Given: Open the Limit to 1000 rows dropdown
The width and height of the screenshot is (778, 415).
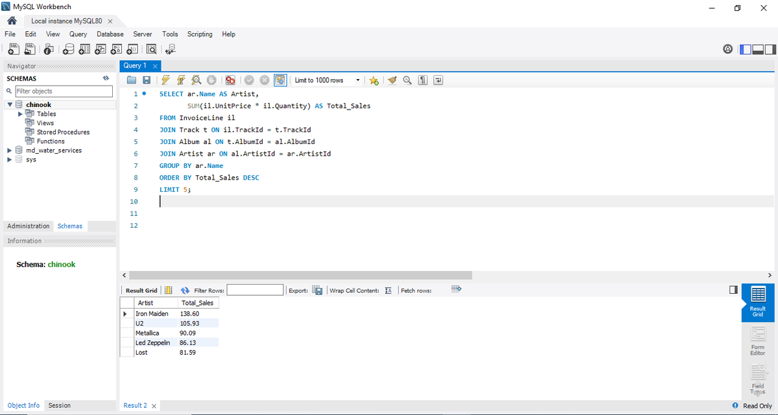Looking at the screenshot, I should coord(327,80).
